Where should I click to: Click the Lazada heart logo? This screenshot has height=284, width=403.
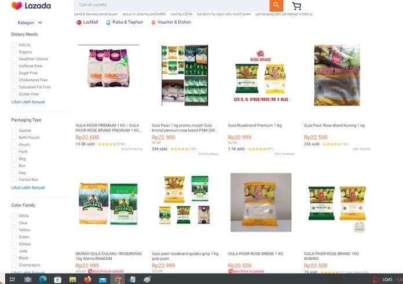[x=17, y=5]
